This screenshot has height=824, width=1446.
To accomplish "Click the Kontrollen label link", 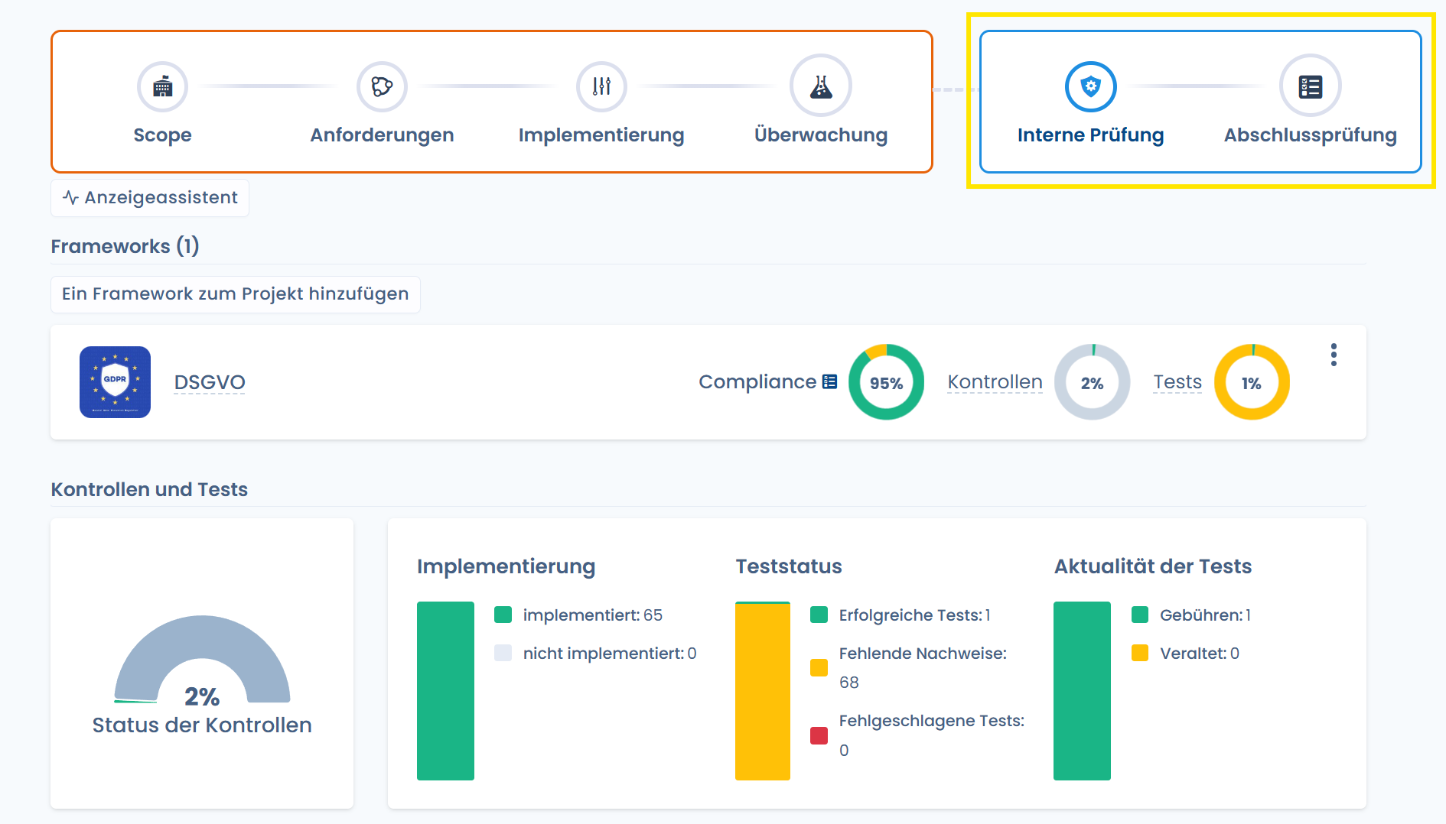I will coord(995,382).
